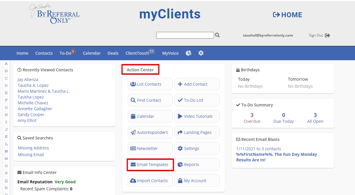Click the HOME link in header
The height and width of the screenshot is (195, 355).
click(292, 15)
